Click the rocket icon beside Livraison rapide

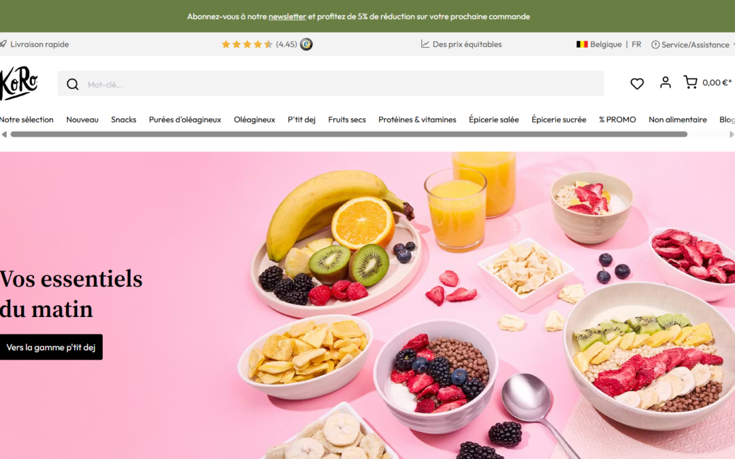click(x=3, y=44)
